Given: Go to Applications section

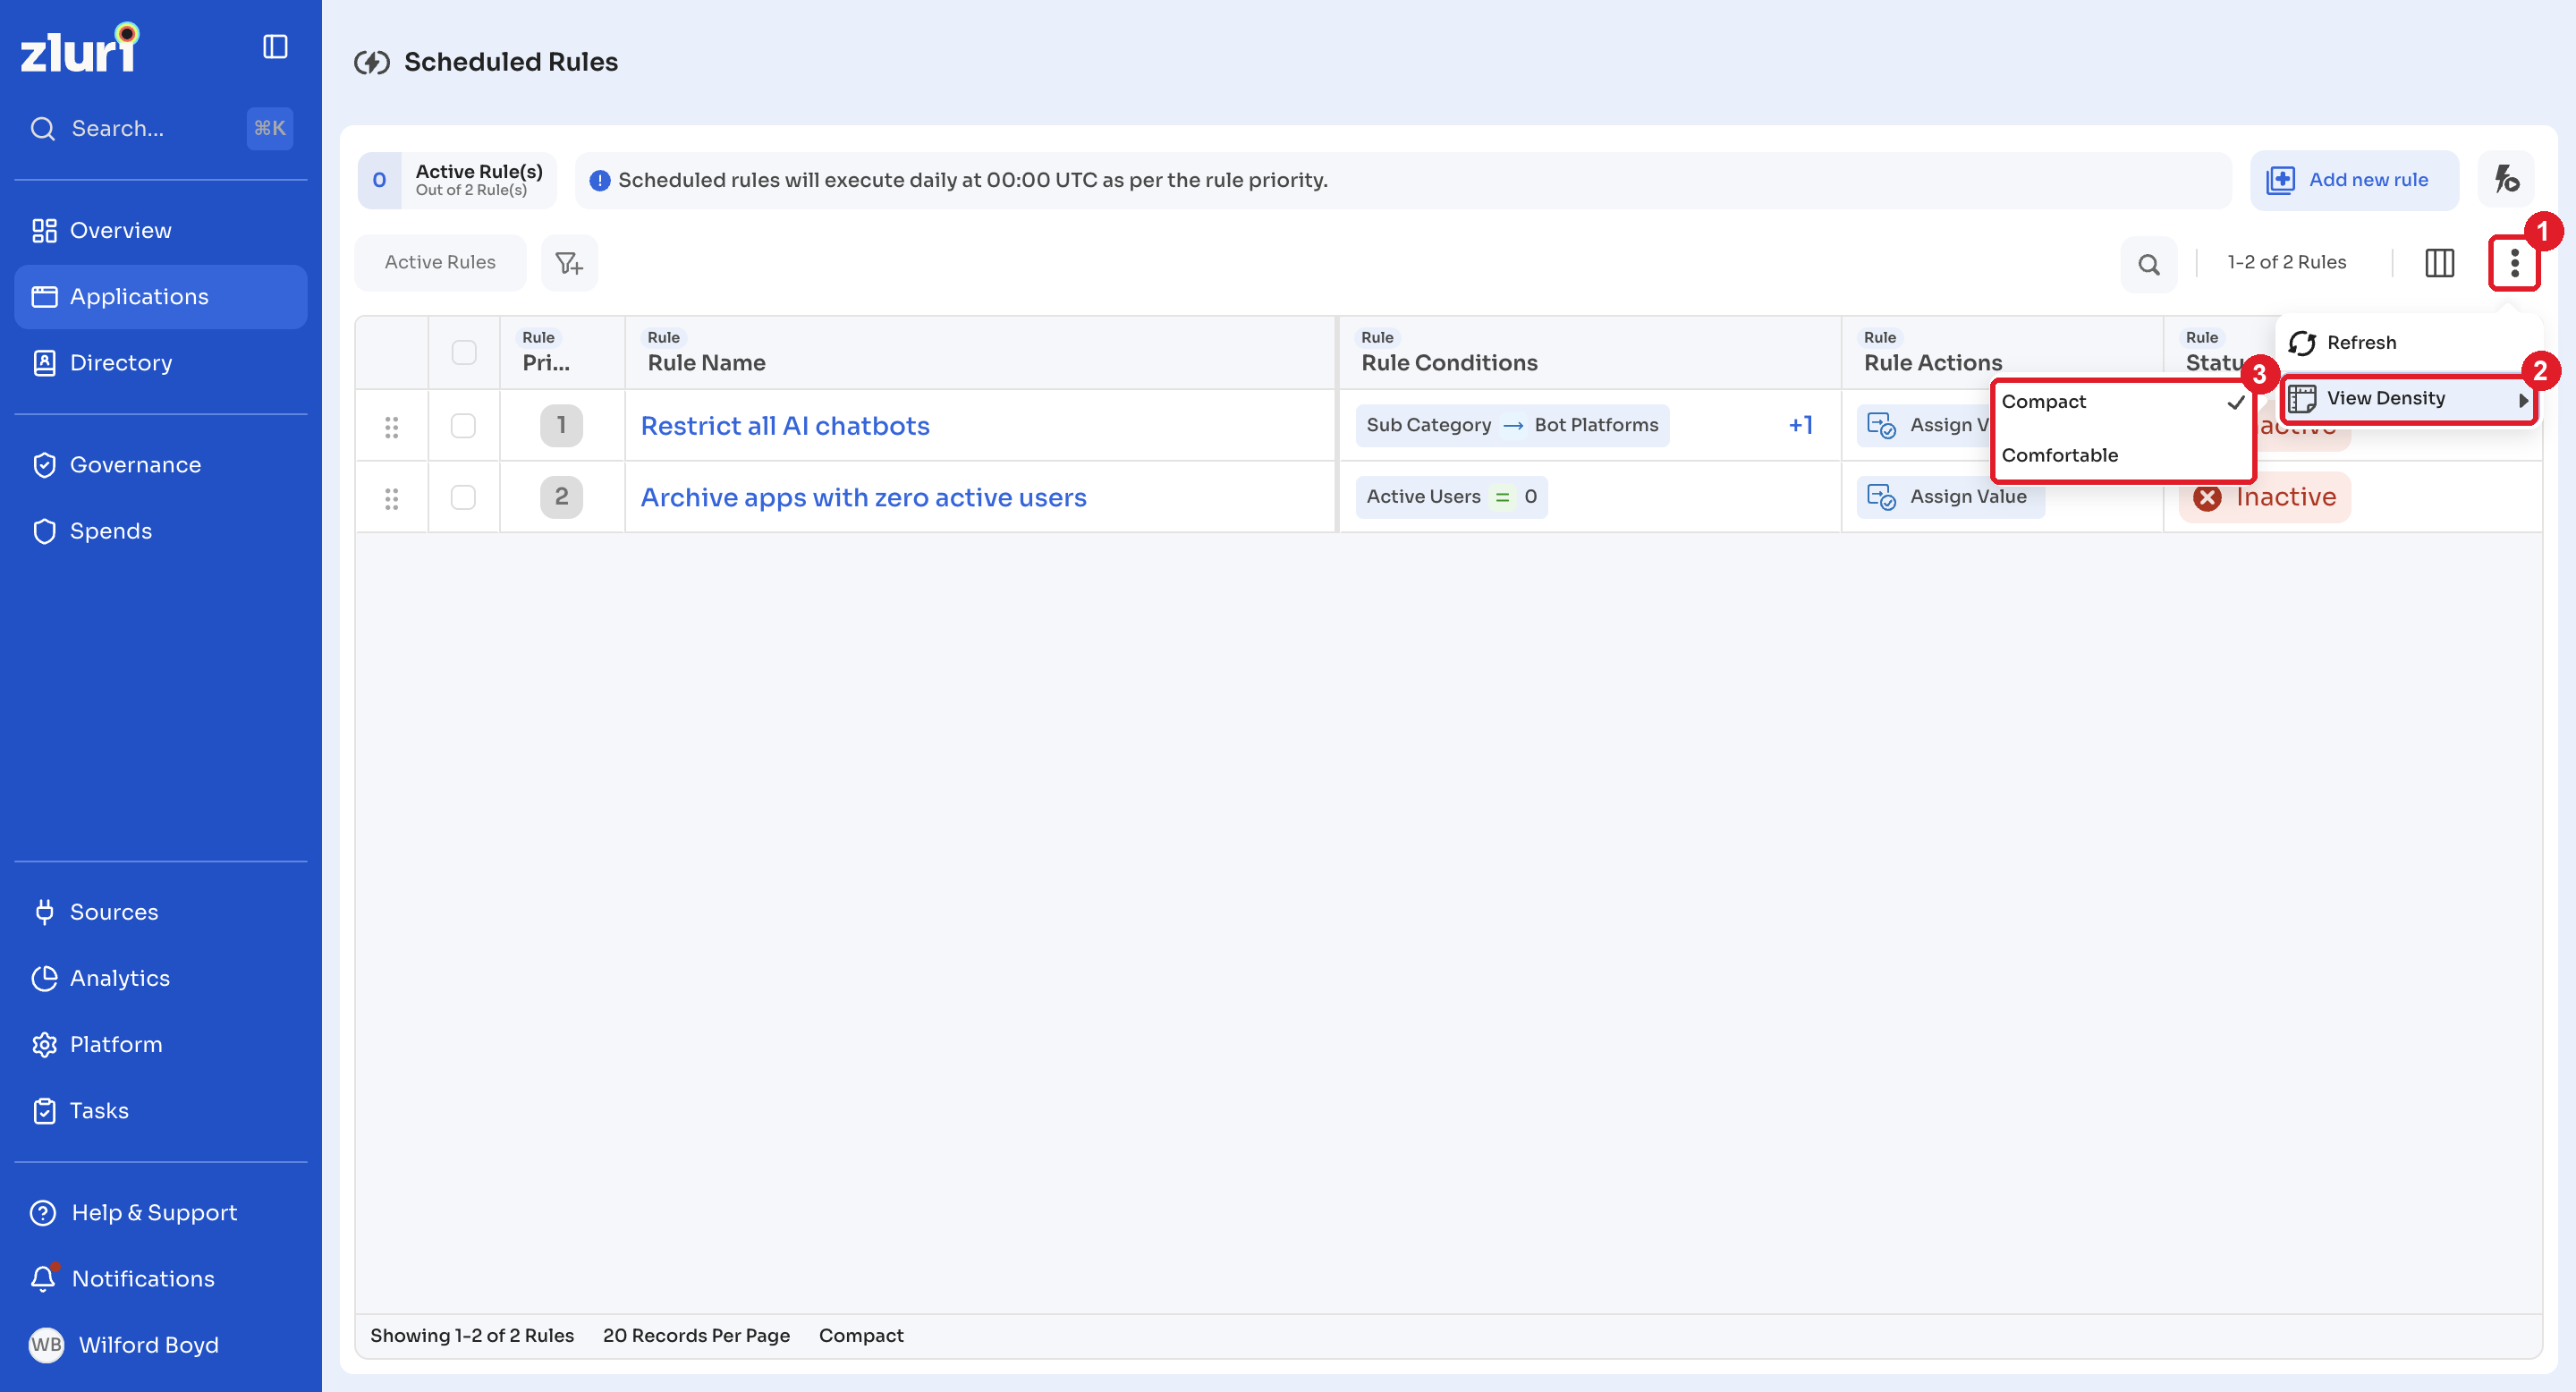Looking at the screenshot, I should coord(160,297).
